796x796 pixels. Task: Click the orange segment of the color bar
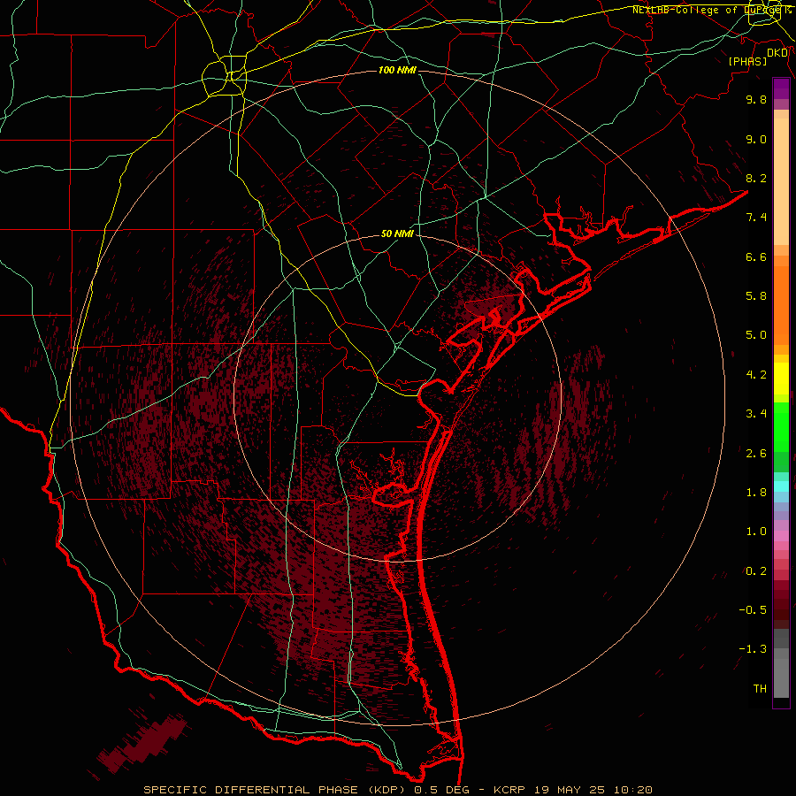point(781,304)
